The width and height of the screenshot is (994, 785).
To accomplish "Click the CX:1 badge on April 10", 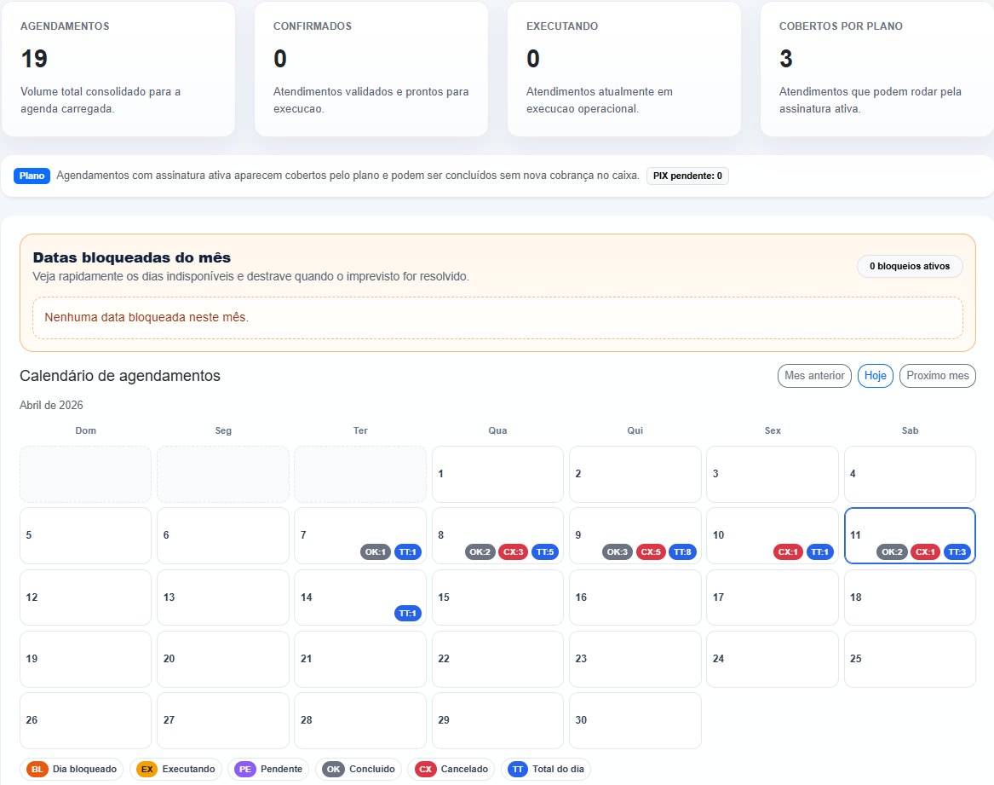I will [x=788, y=551].
